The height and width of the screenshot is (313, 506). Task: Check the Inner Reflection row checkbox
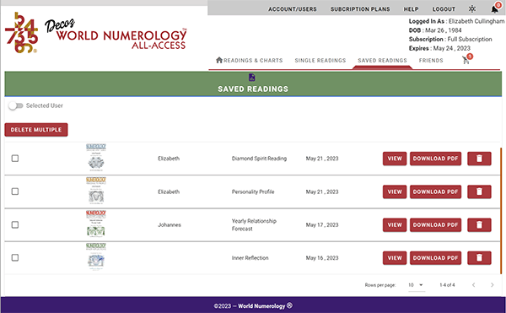15,258
